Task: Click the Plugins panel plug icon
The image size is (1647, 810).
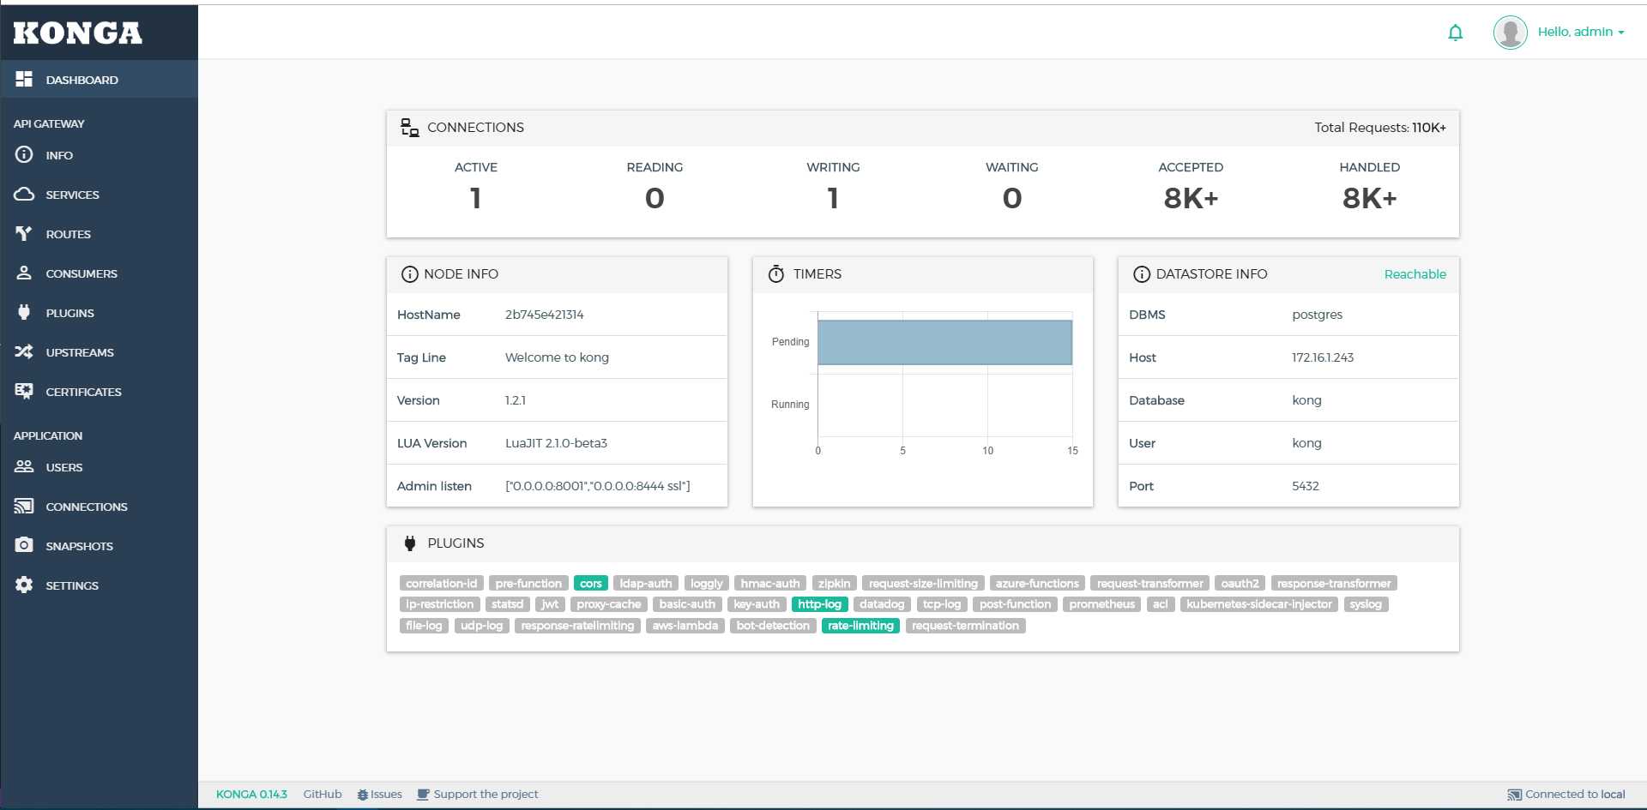Action: [410, 543]
